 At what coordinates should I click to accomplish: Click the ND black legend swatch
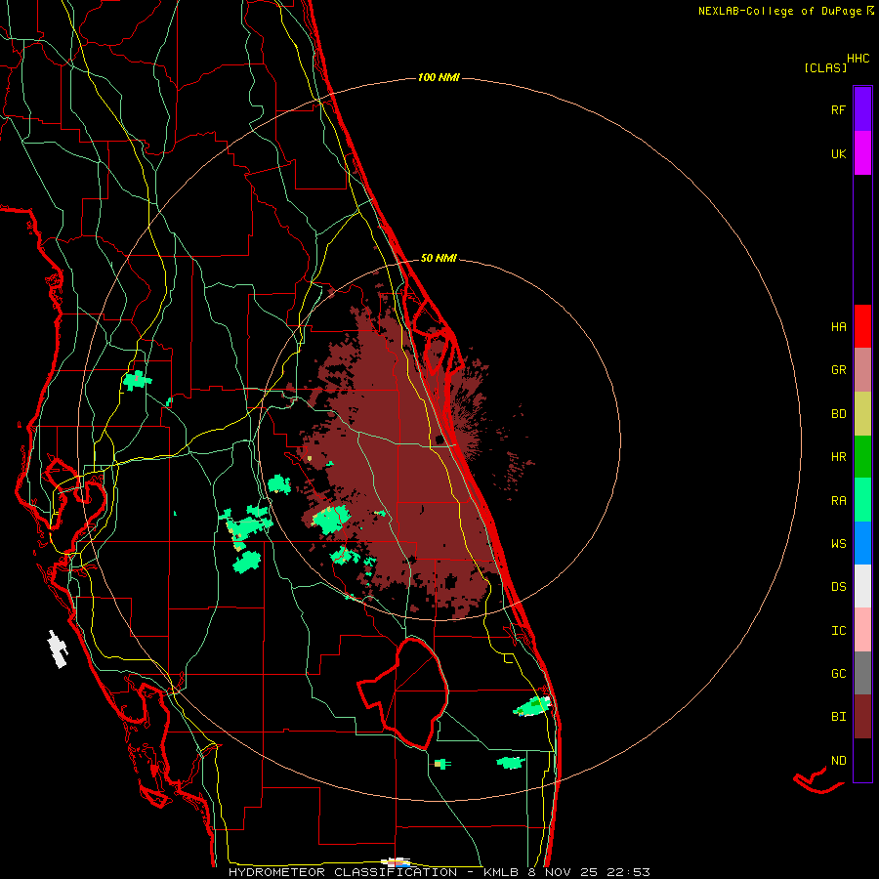[x=862, y=760]
